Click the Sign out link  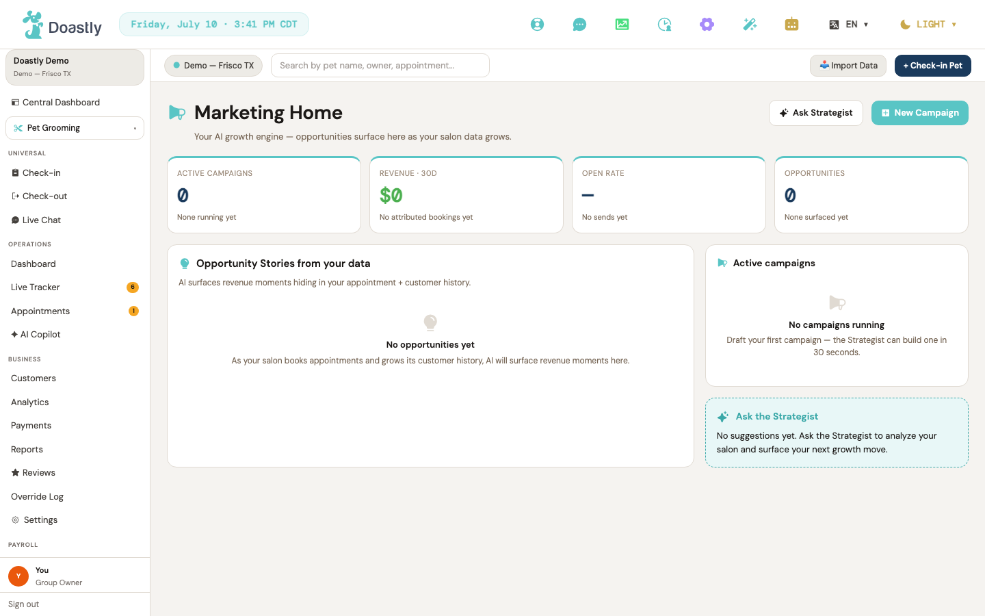click(24, 604)
